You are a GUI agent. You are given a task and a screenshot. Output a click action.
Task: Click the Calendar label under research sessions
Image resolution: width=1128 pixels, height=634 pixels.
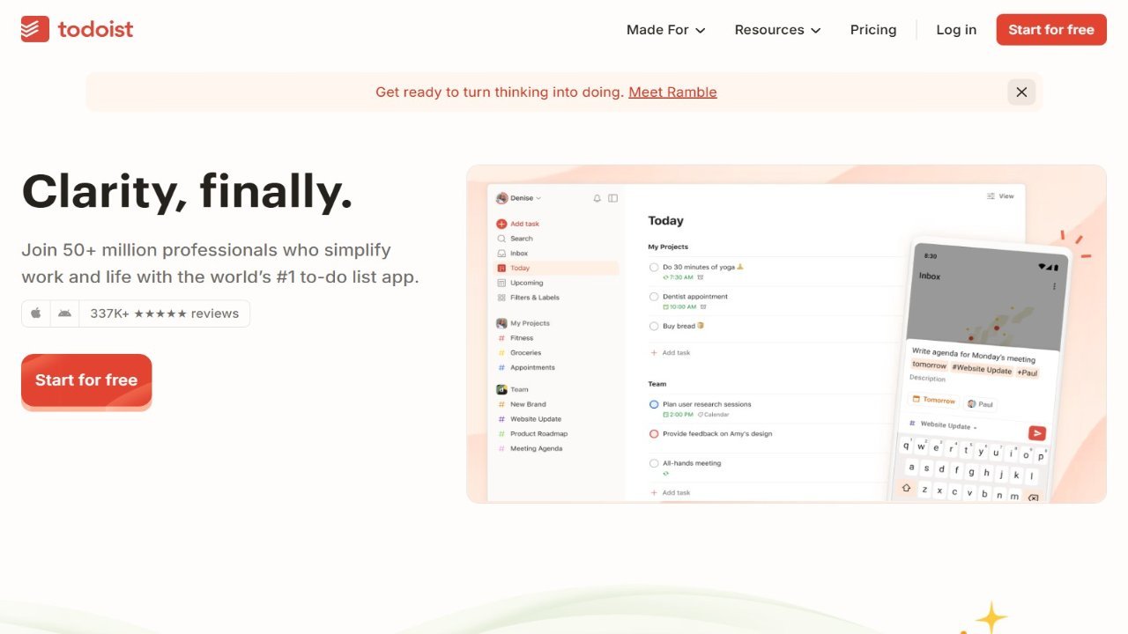[x=714, y=415]
